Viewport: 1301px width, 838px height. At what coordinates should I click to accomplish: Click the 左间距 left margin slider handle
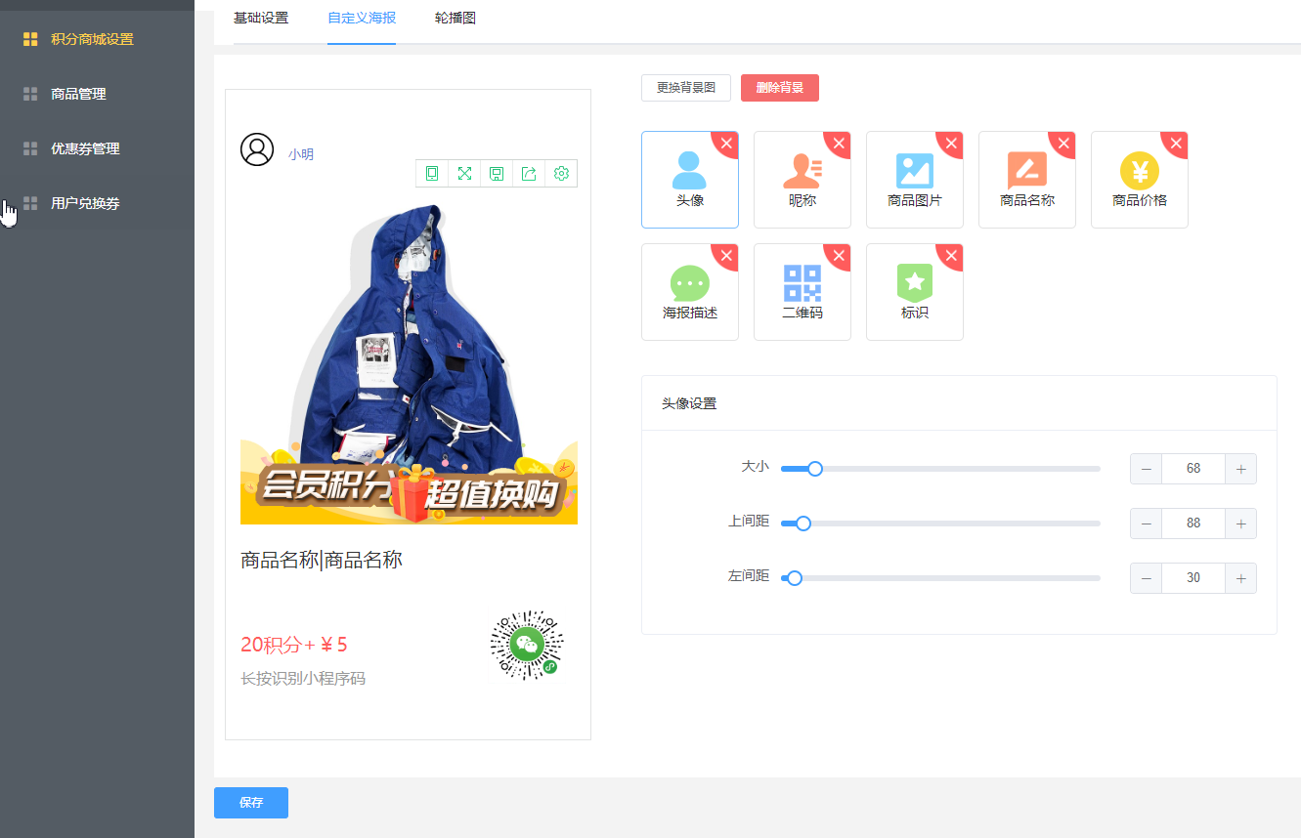[x=795, y=578]
